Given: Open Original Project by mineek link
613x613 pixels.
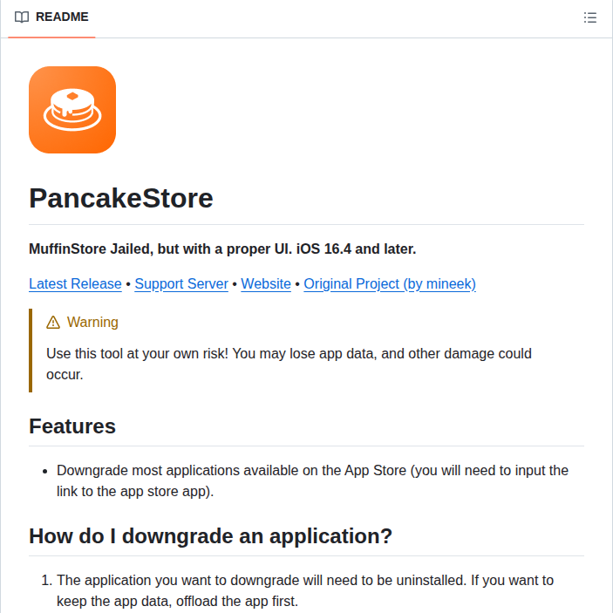Looking at the screenshot, I should [x=390, y=283].
